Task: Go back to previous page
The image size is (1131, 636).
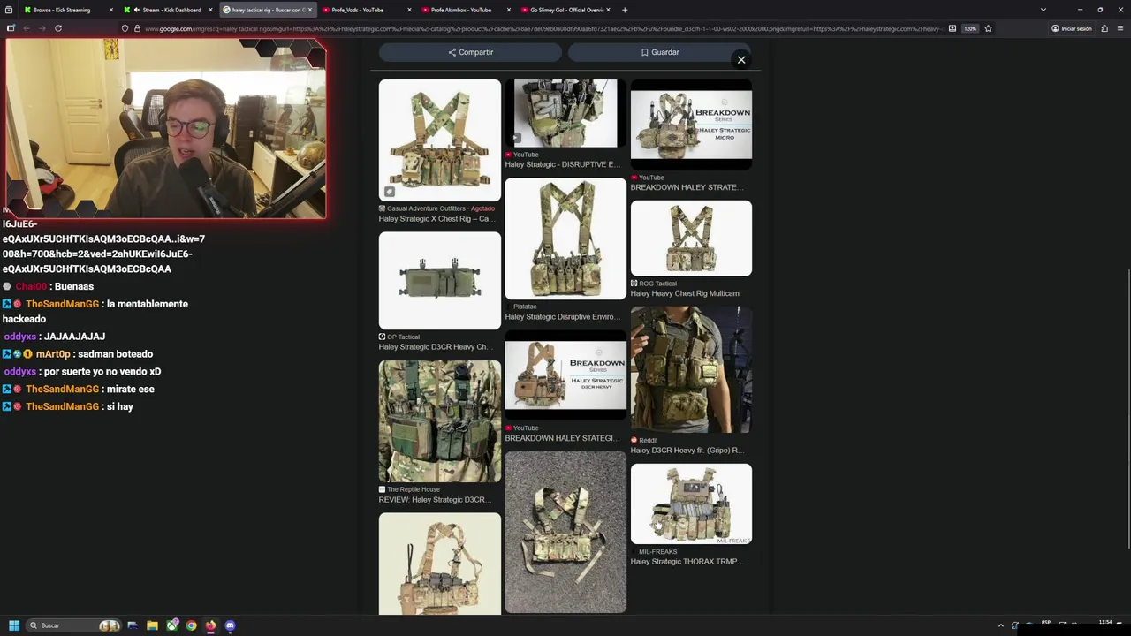Action: (x=26, y=28)
